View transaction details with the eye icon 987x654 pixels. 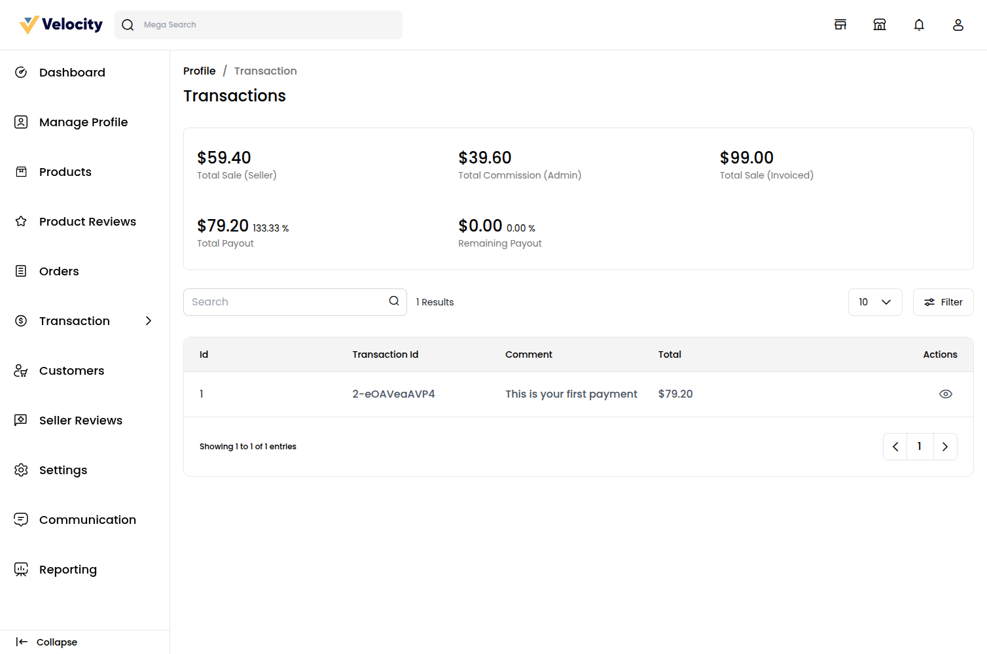tap(946, 394)
